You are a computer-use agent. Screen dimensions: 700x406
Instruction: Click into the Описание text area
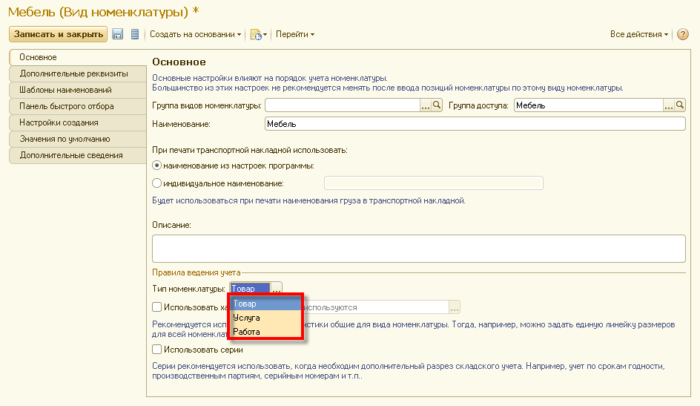click(419, 249)
